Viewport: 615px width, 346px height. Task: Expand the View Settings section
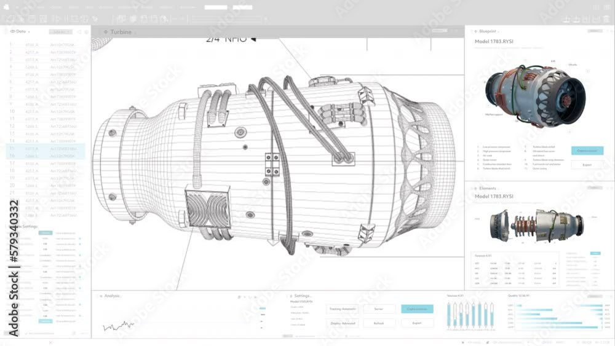28,227
